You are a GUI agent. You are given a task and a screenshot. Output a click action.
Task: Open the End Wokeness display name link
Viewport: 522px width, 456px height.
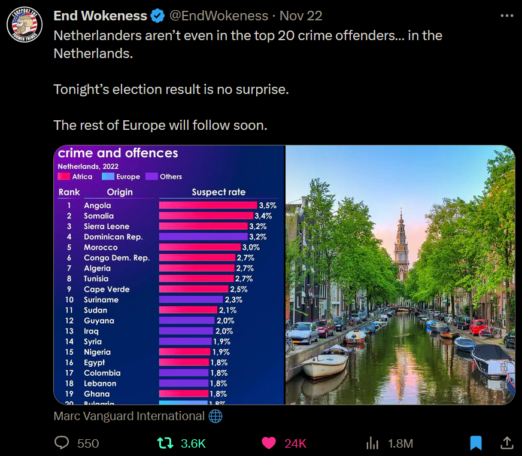tap(100, 16)
